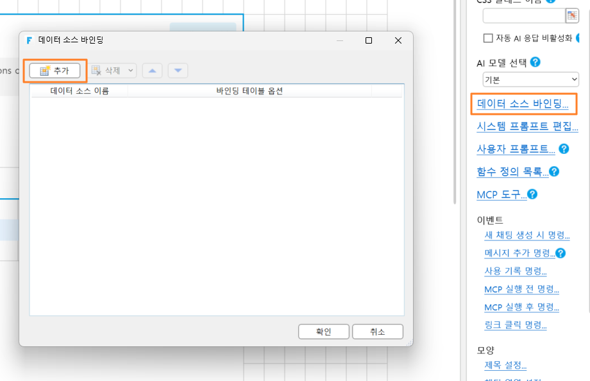Open the 시스템 프롬프트 편집... link
The image size is (590, 381).
pyautogui.click(x=528, y=126)
